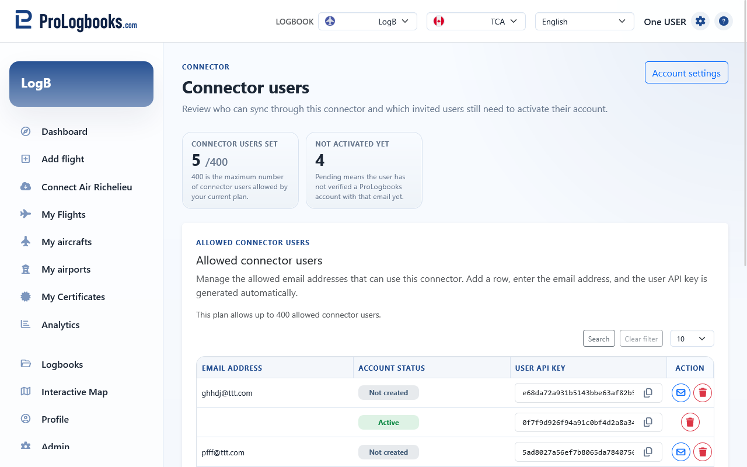Click the My aircrafts plane icon
The width and height of the screenshot is (747, 467).
(x=26, y=242)
